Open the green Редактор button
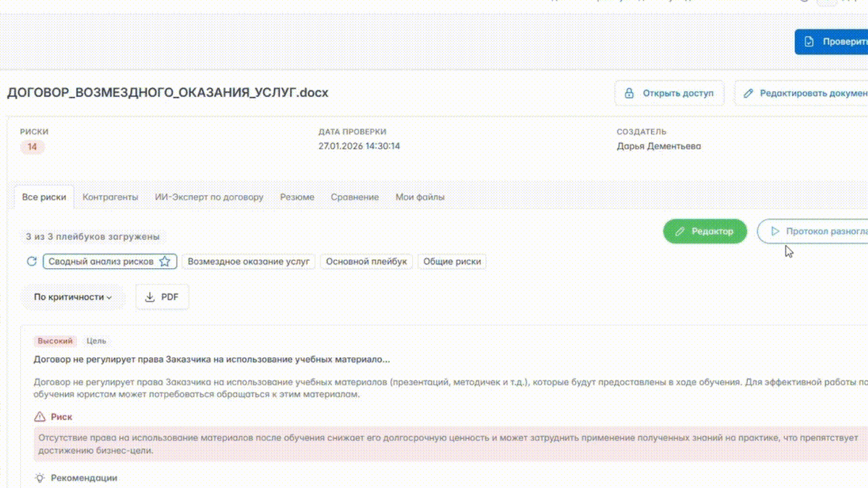Screen dimensions: 868x488 click(705, 231)
